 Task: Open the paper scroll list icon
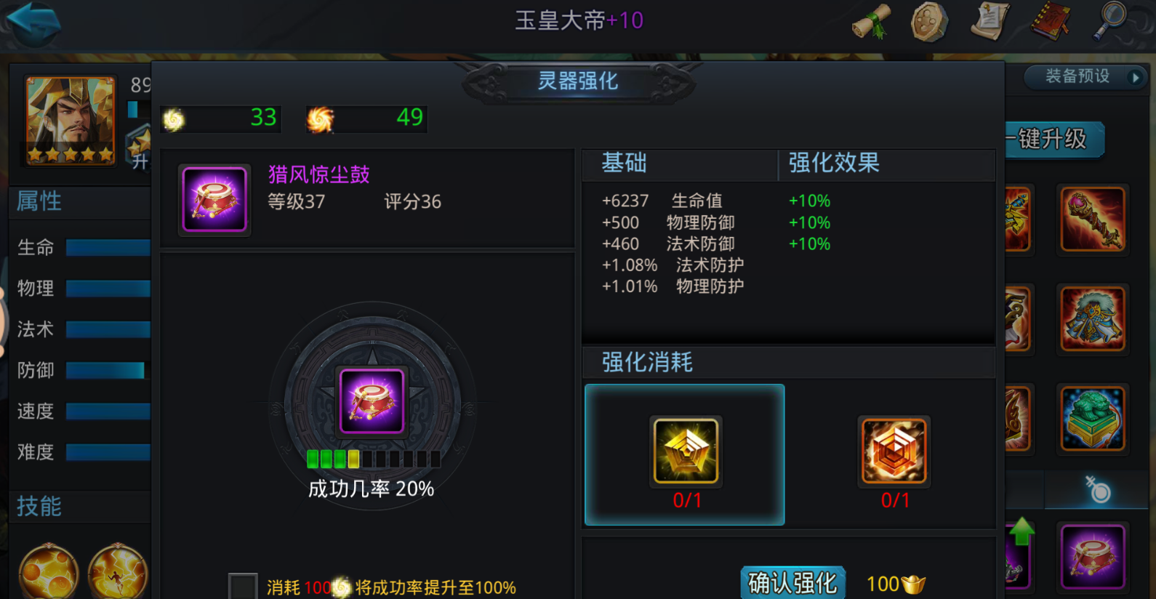pos(990,21)
